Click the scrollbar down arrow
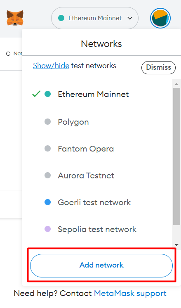181x308 pixels. pos(176,245)
